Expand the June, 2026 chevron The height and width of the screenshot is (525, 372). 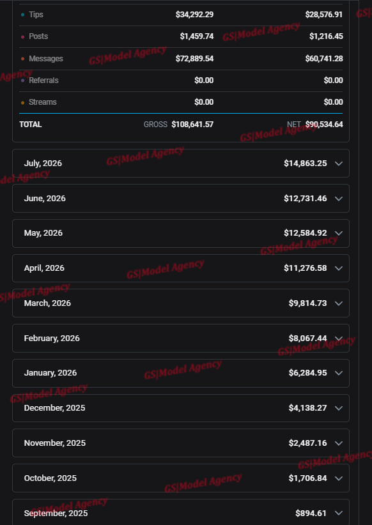tap(339, 199)
